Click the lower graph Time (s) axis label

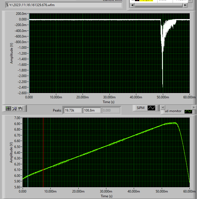pyautogui.click(x=107, y=196)
